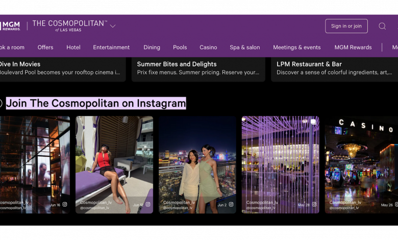This screenshot has width=398, height=240.
Task: Click Instagram icon on Jun 16 post
Action: pyautogui.click(x=65, y=204)
